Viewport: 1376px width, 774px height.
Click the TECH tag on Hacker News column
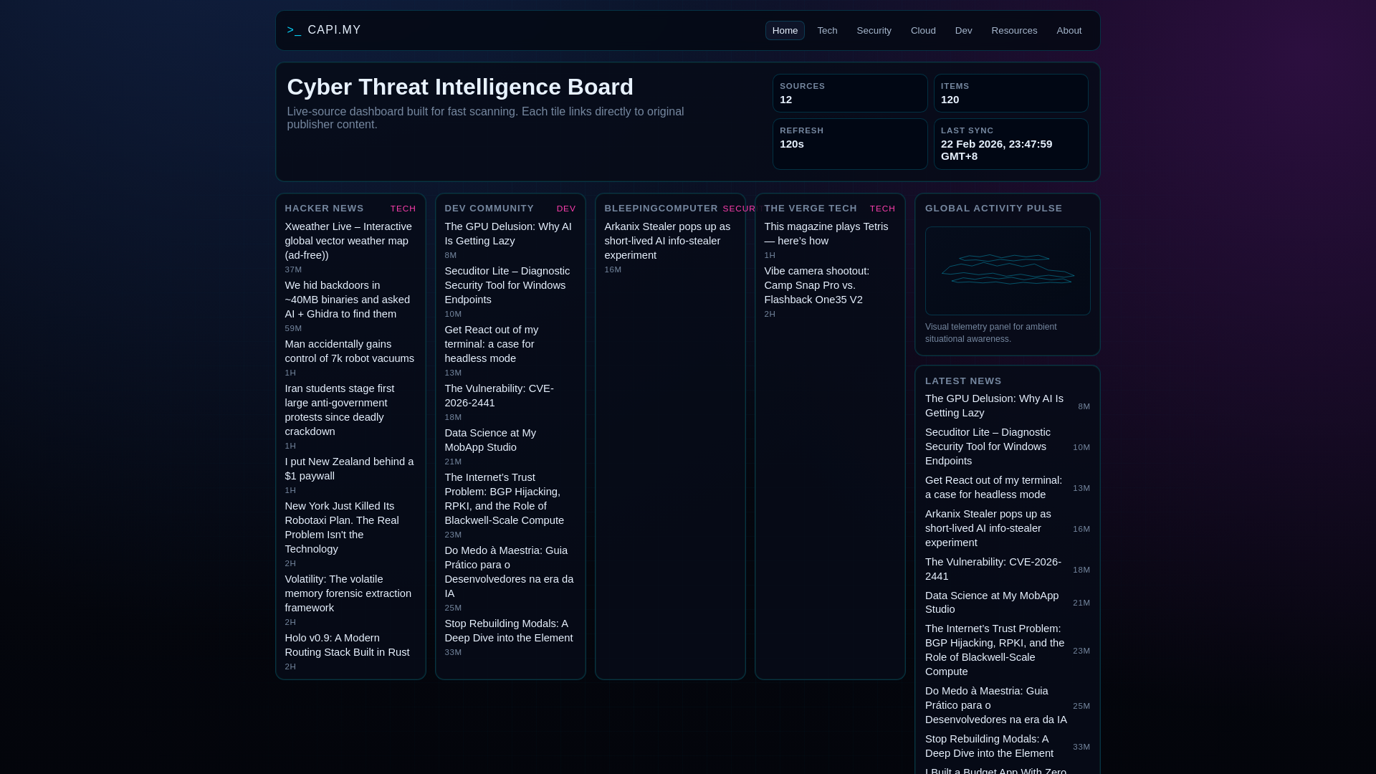(x=403, y=209)
